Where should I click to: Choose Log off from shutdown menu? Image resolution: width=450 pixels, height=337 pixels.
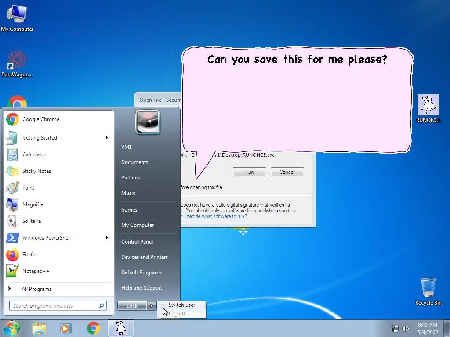click(181, 314)
